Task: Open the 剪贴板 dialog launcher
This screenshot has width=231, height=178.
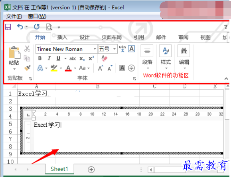Action: pyautogui.click(x=30, y=79)
